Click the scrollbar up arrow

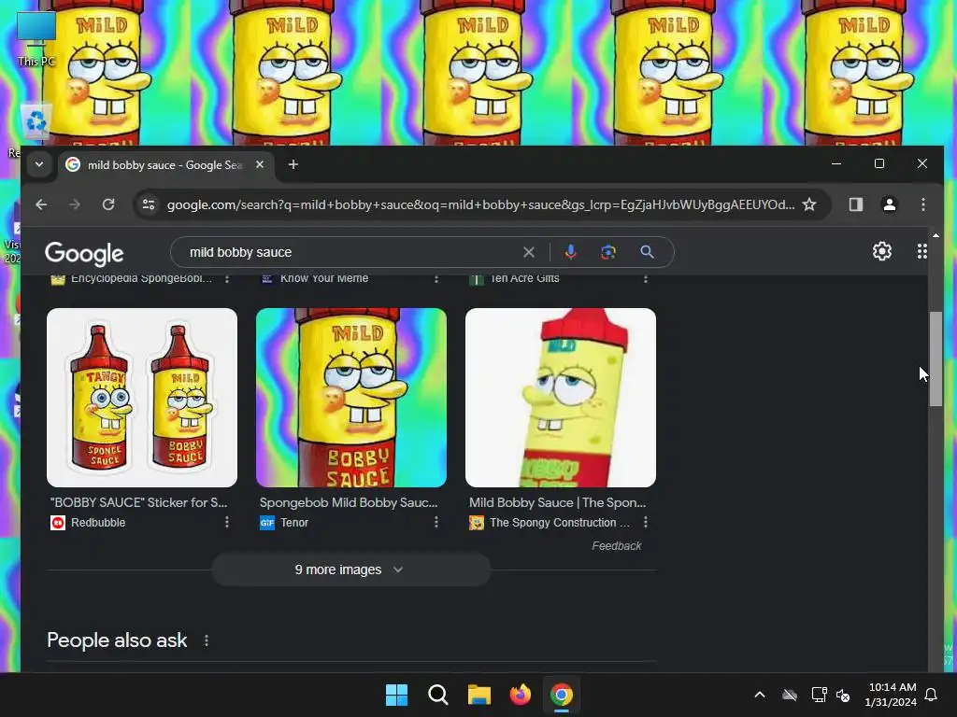pos(936,235)
